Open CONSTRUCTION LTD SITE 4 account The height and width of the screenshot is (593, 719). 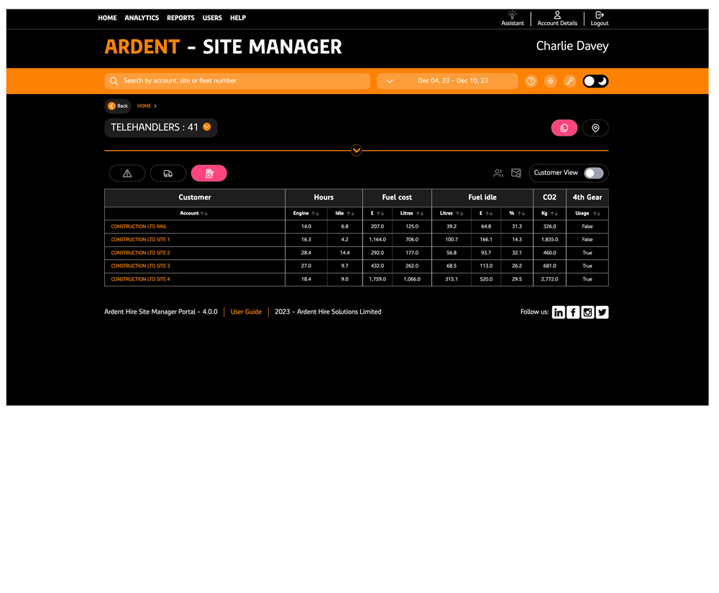pos(140,279)
